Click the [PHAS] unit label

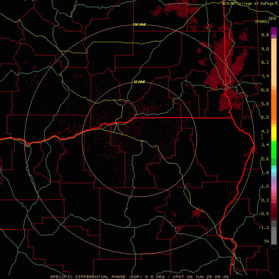click(x=262, y=22)
